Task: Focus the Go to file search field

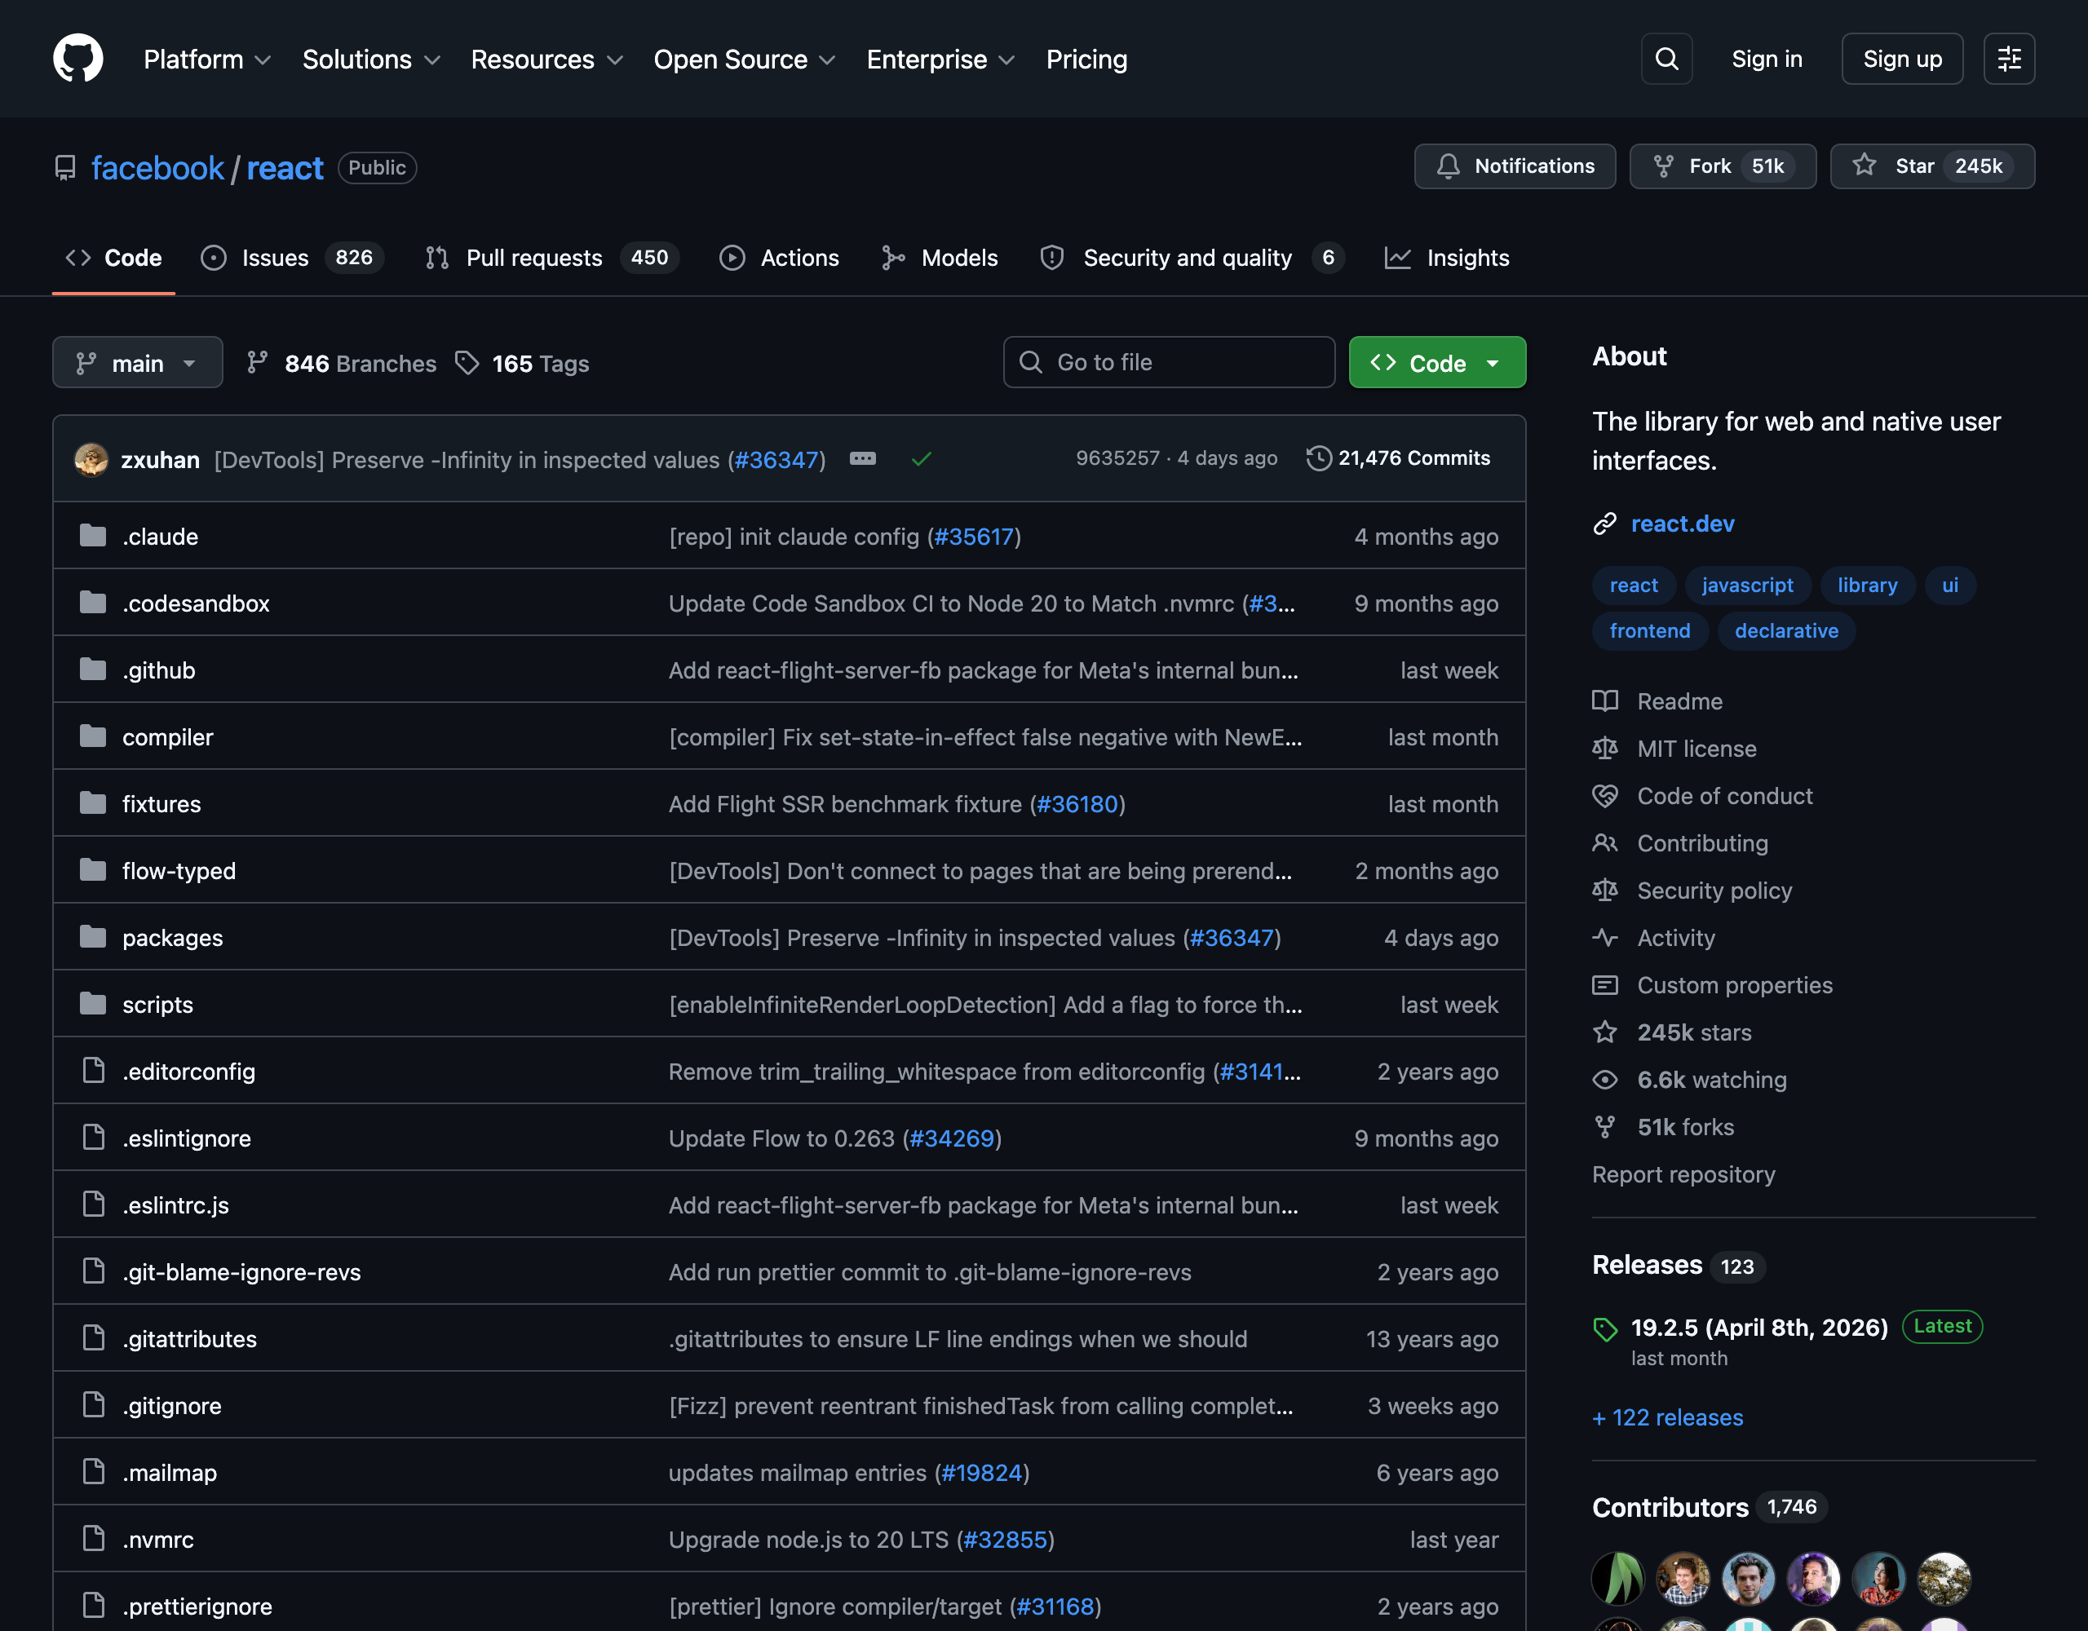Action: pyautogui.click(x=1168, y=362)
